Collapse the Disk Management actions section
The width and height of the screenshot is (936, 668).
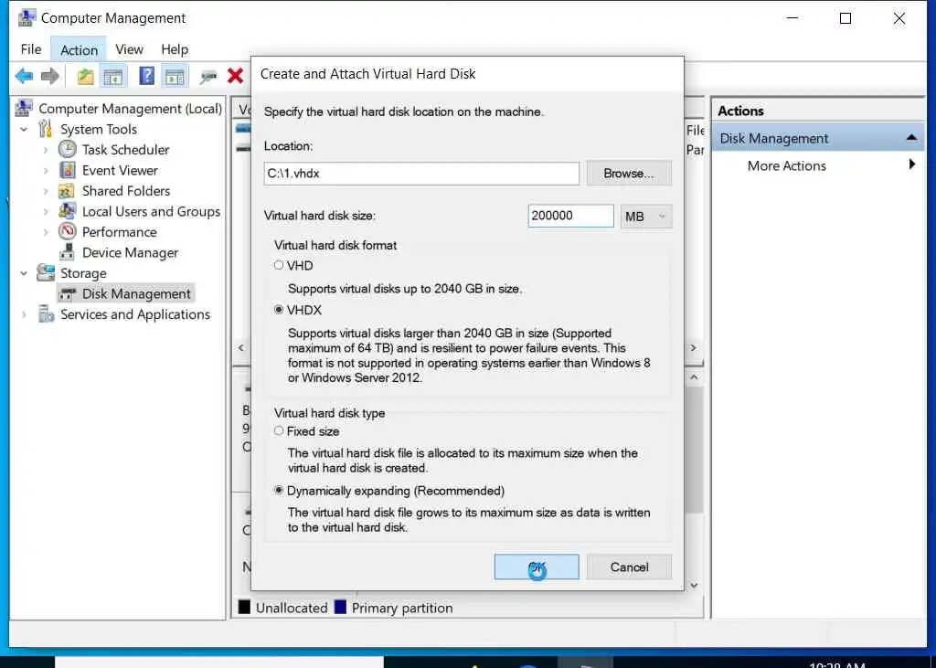(911, 138)
